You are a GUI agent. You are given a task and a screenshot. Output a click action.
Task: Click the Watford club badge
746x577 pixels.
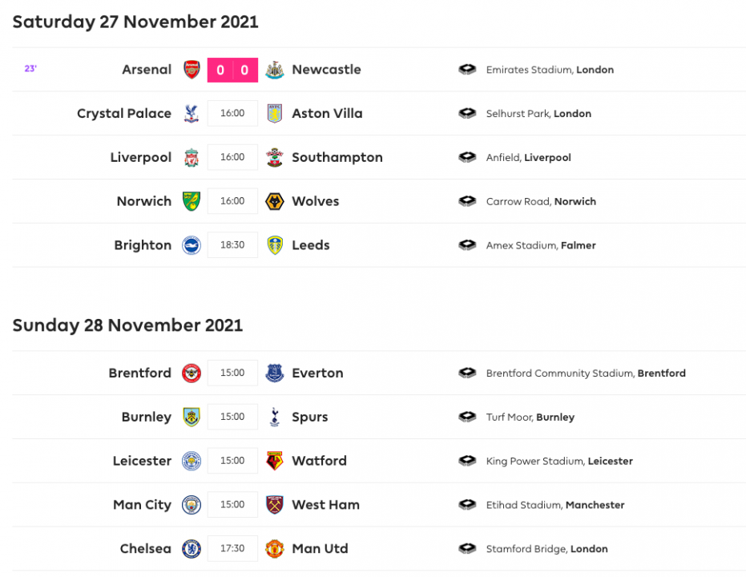(x=275, y=461)
